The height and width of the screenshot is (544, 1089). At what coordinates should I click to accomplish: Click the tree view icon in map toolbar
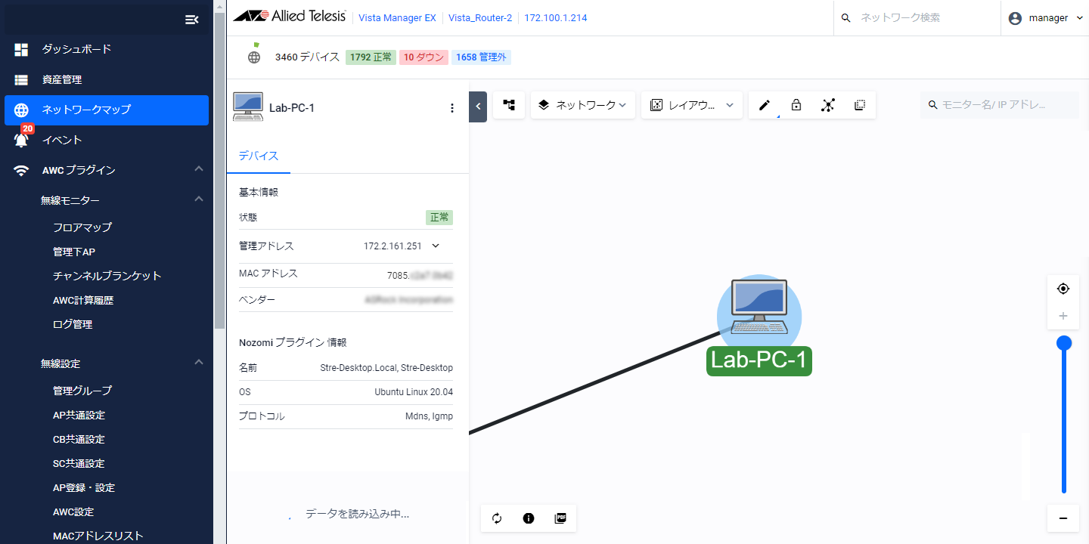509,106
